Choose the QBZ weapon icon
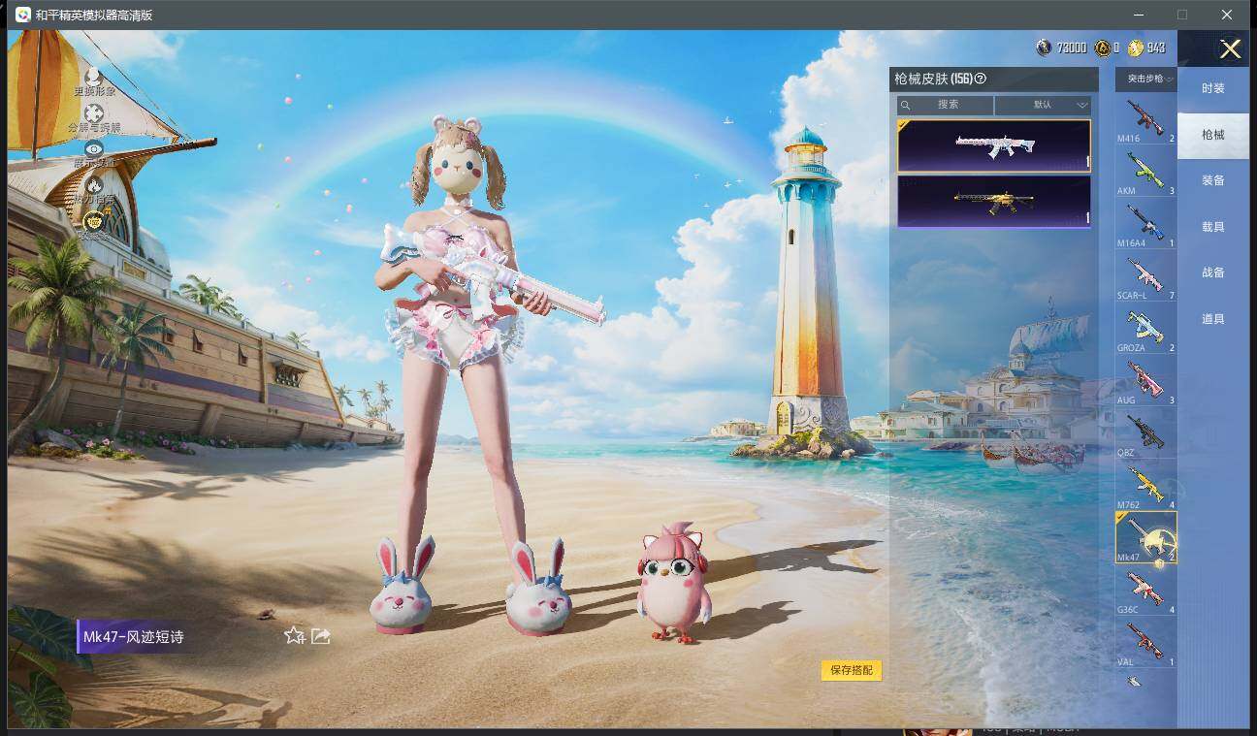1257x736 pixels. (1145, 433)
